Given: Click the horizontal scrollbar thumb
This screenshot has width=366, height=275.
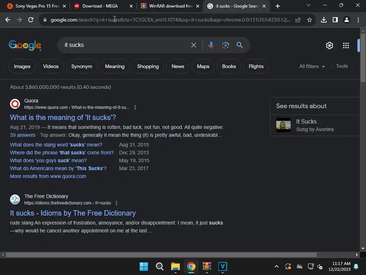Looking at the screenshot, I should tap(161, 255).
